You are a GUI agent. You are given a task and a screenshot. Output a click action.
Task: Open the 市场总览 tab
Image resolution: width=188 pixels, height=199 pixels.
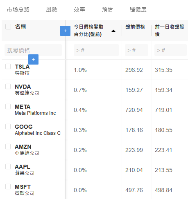tap(18, 9)
